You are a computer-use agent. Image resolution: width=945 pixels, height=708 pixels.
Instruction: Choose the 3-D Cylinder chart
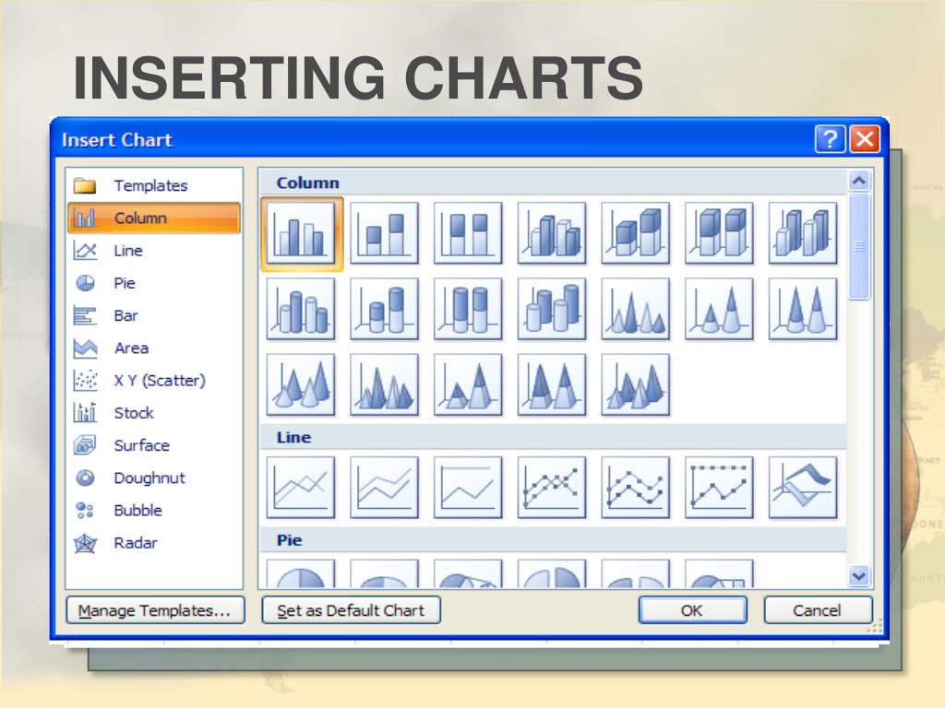click(552, 309)
